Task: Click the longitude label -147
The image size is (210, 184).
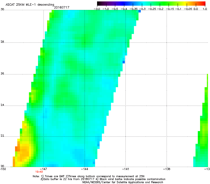Action: tap(44, 169)
